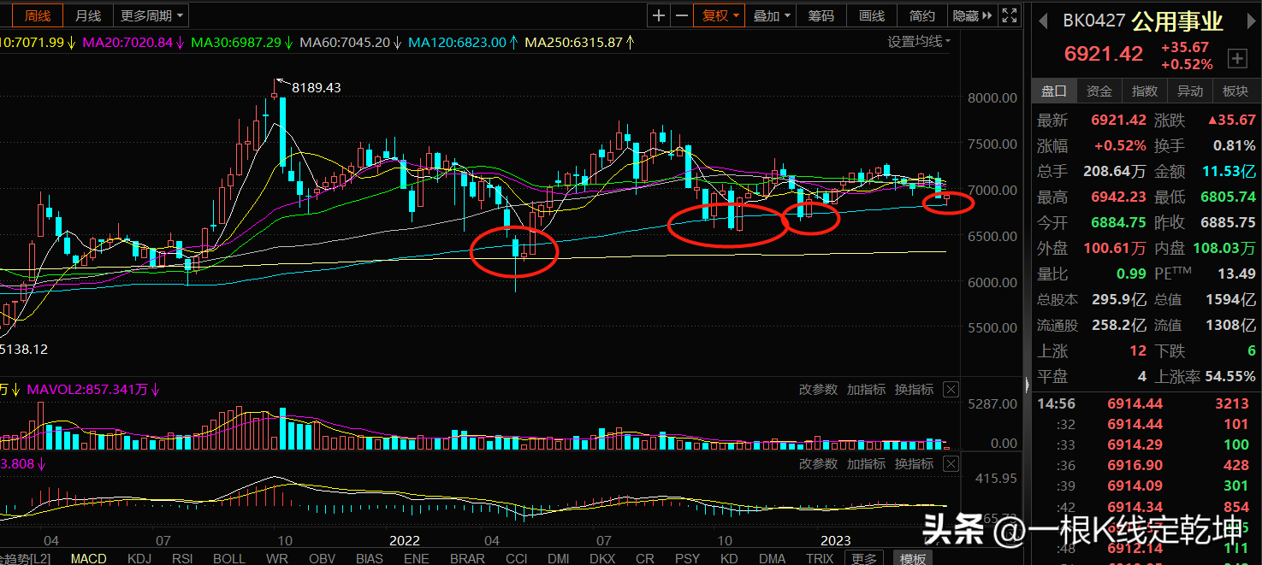This screenshot has height=565, width=1262.
Task: Select the TRIX indicator tab
Action: 821,558
